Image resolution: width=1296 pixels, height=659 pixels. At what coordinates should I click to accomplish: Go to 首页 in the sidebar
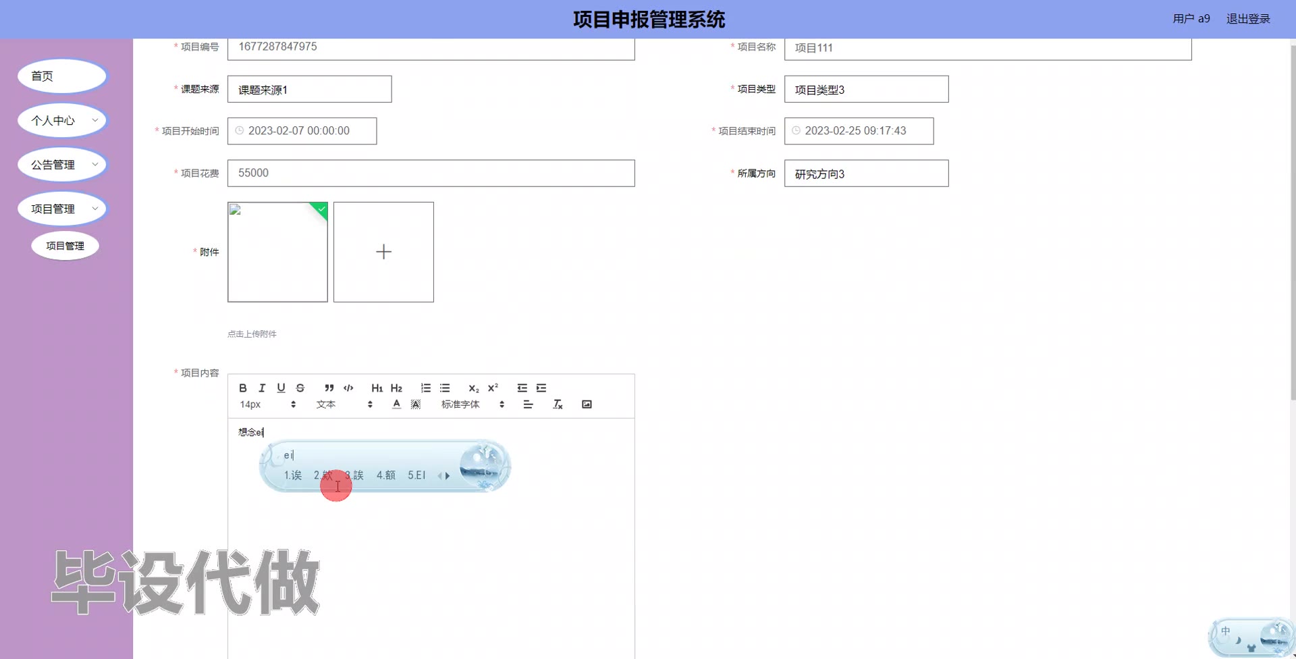click(x=62, y=76)
